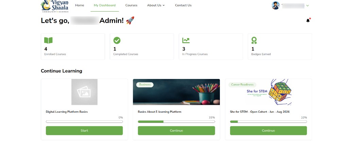
Task: Click the 0% progress percentage text
Action: click(121, 117)
